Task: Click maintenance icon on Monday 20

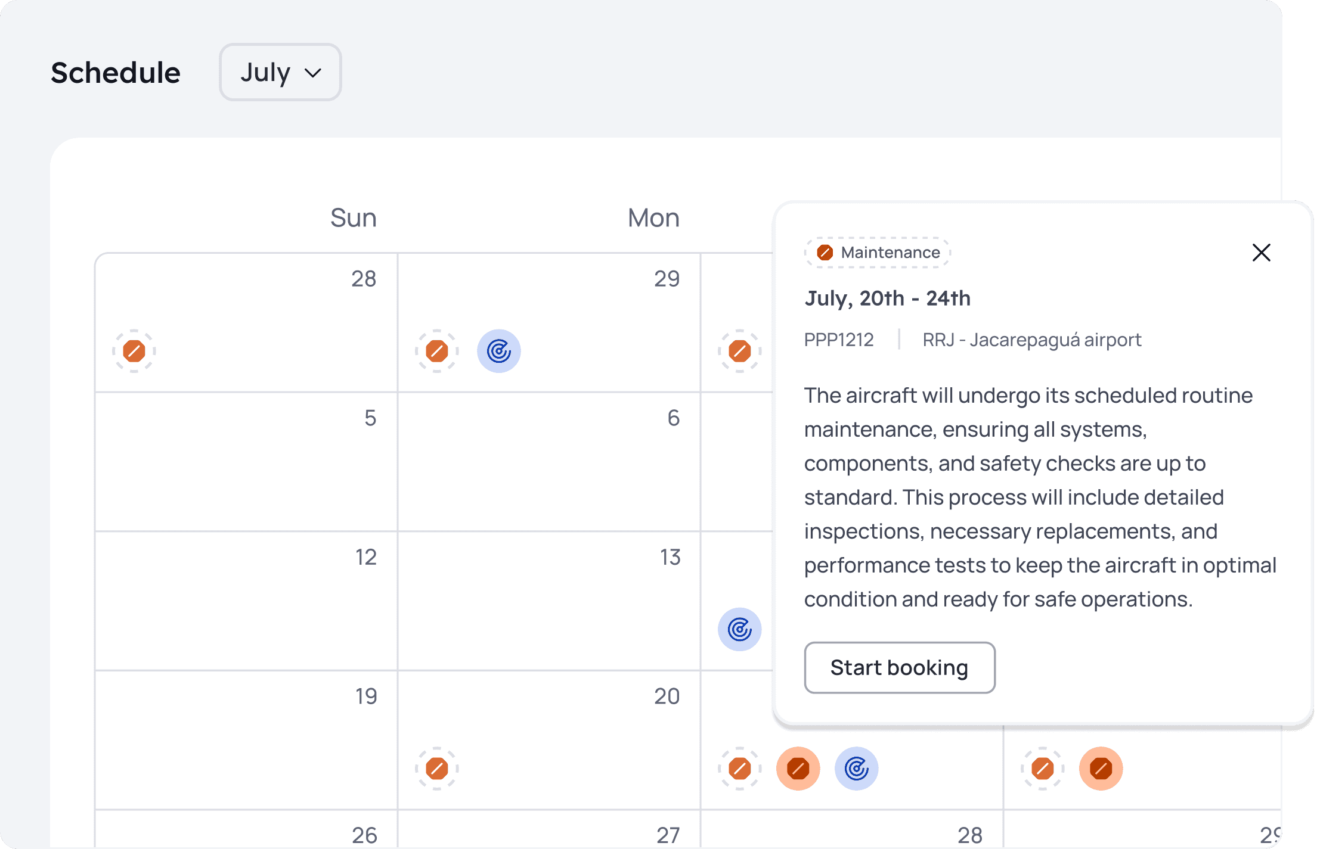Action: pyautogui.click(x=437, y=769)
